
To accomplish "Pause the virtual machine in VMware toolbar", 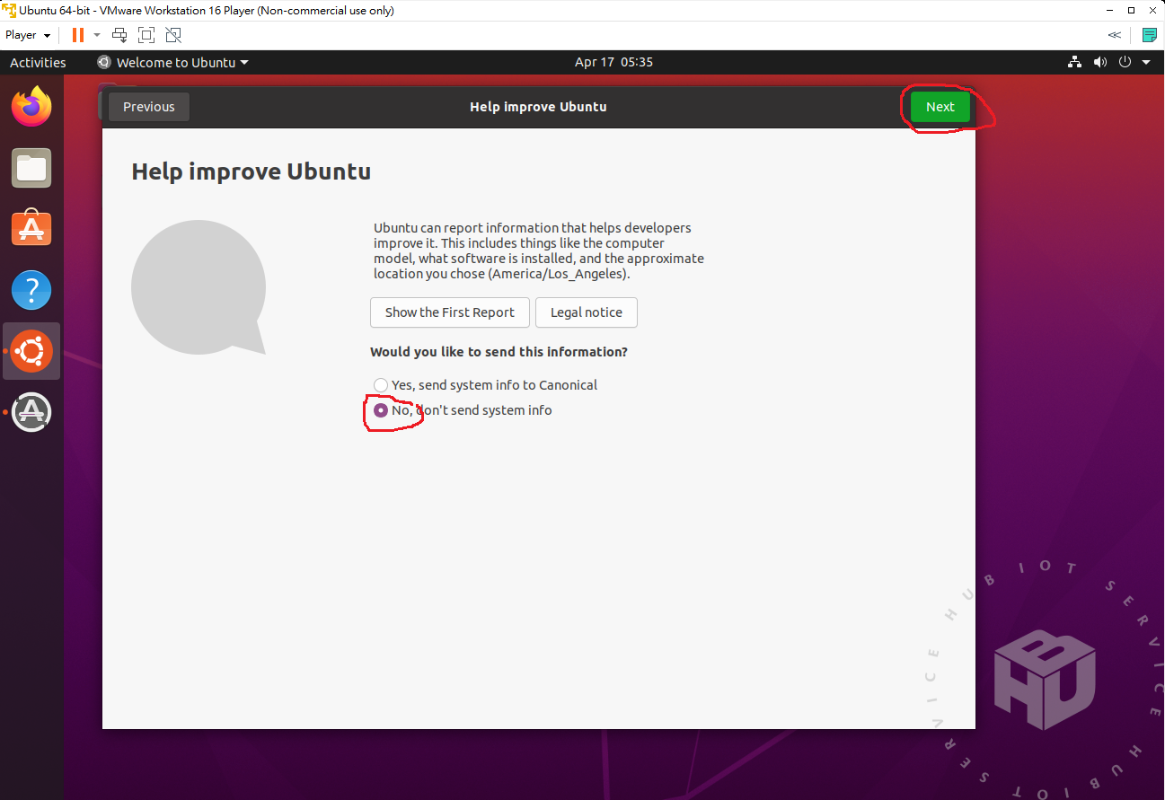I will pyautogui.click(x=78, y=35).
